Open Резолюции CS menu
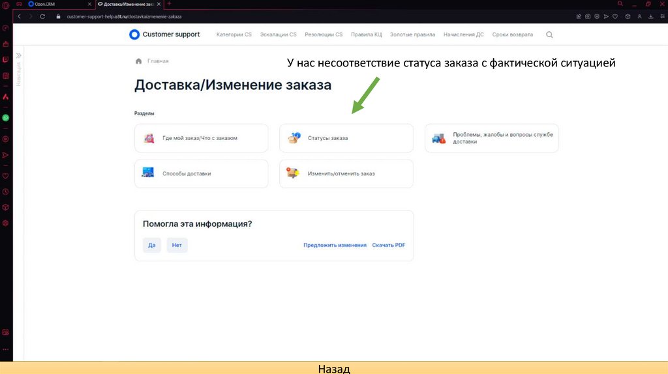 pos(324,35)
